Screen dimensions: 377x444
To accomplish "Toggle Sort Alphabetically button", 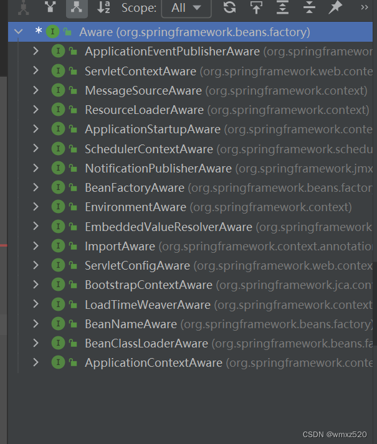I will 103,7.
